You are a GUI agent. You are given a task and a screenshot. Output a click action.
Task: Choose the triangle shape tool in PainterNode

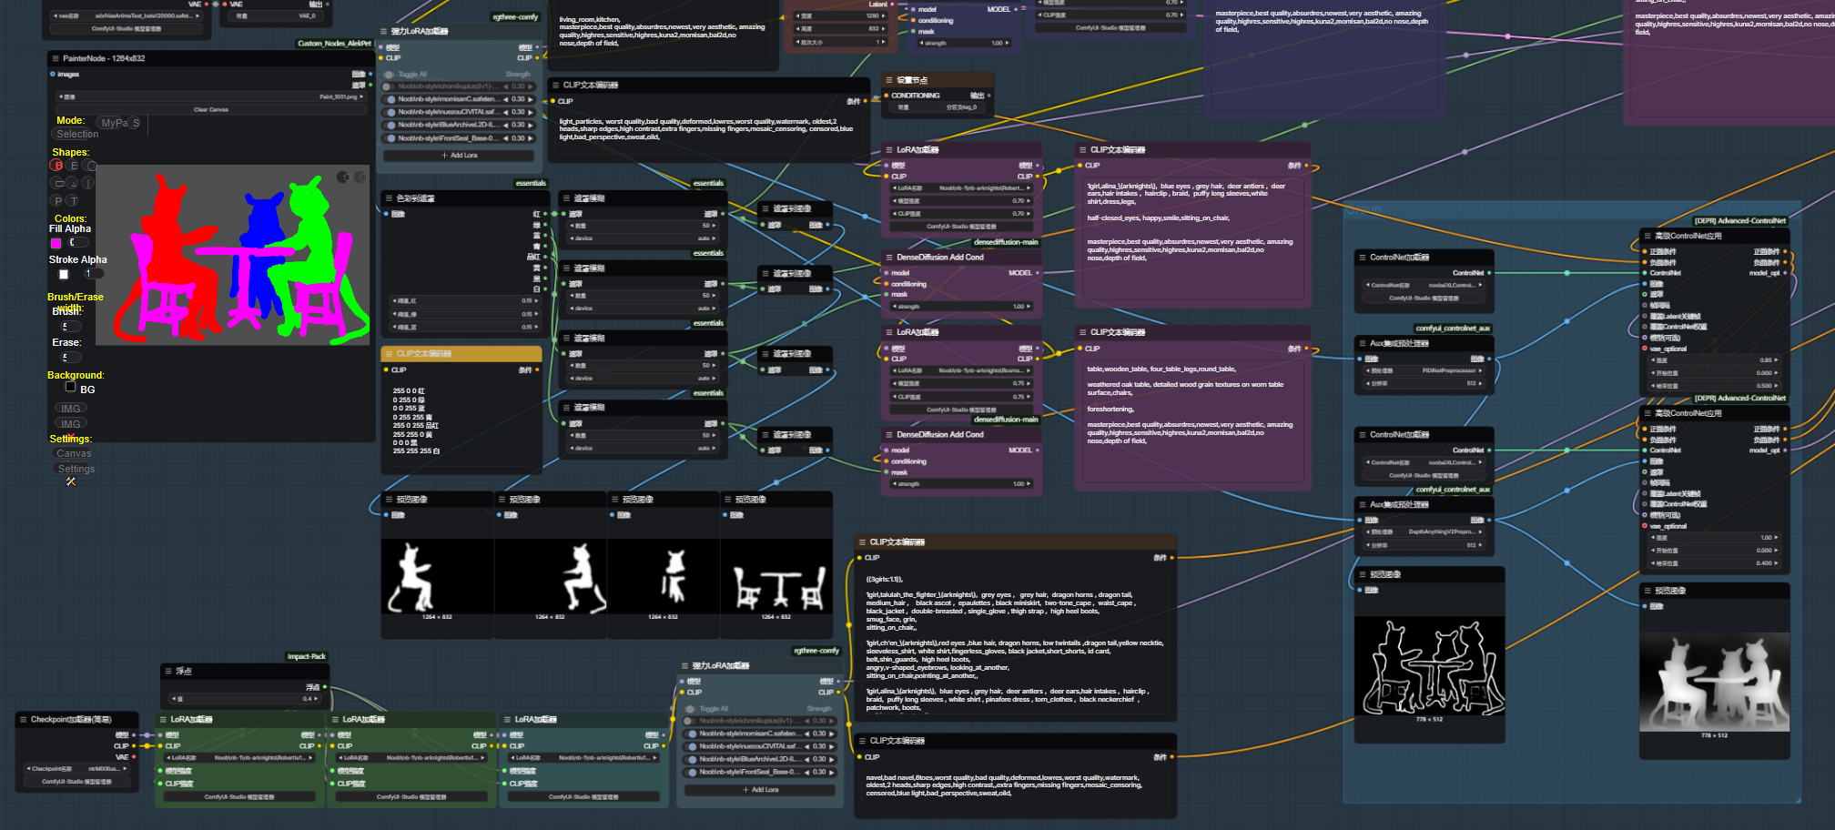[x=74, y=183]
